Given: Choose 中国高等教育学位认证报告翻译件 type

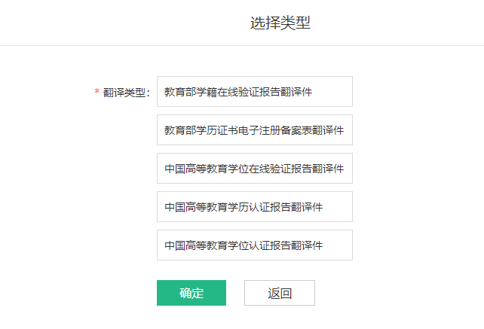Looking at the screenshot, I should click(x=254, y=245).
